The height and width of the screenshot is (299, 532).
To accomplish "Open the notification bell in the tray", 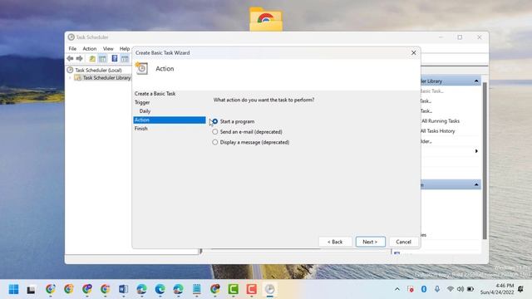I will point(520,289).
